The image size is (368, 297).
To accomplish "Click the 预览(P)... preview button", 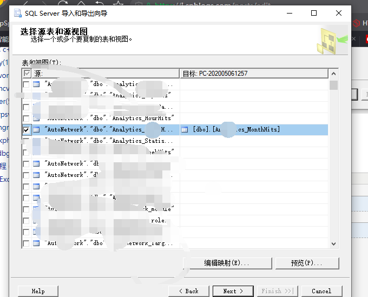I will coord(307,263).
